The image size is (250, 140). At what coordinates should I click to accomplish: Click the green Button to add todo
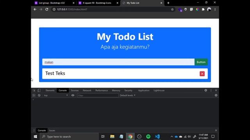[201, 62]
